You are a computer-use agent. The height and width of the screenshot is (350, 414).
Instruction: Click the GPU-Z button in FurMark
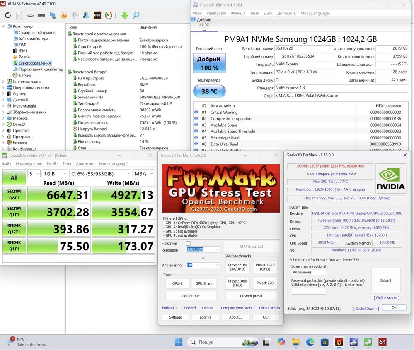[x=177, y=283]
